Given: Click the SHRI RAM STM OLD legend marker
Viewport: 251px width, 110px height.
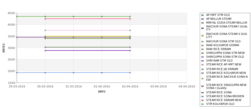Looking at the screenshot, I should (x=203, y=61).
